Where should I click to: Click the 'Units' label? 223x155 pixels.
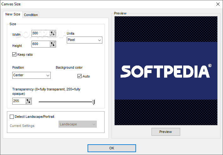pyautogui.click(x=71, y=33)
